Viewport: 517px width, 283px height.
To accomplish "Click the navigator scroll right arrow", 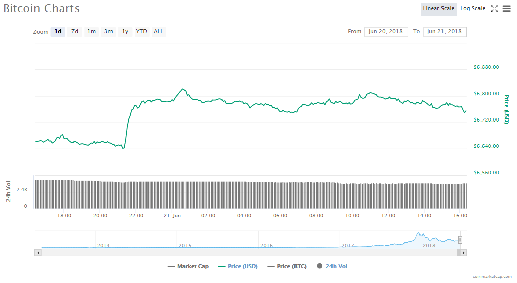I will coord(464,252).
